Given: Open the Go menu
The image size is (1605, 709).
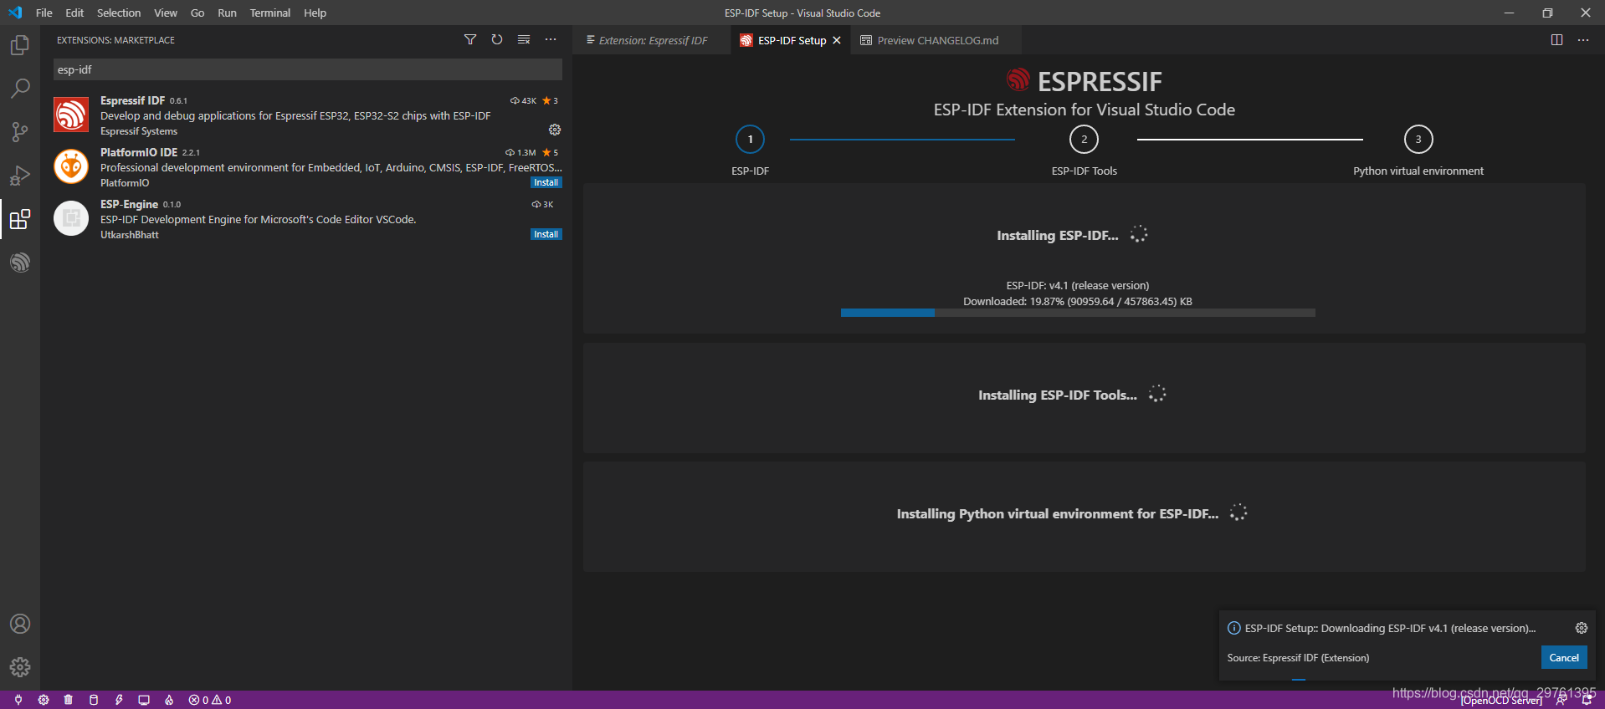Looking at the screenshot, I should click(x=197, y=13).
